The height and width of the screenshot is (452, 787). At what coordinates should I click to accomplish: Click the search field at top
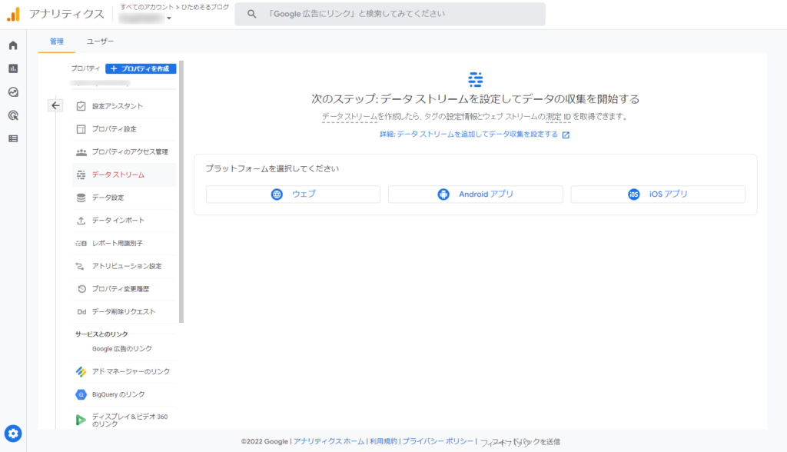[390, 14]
